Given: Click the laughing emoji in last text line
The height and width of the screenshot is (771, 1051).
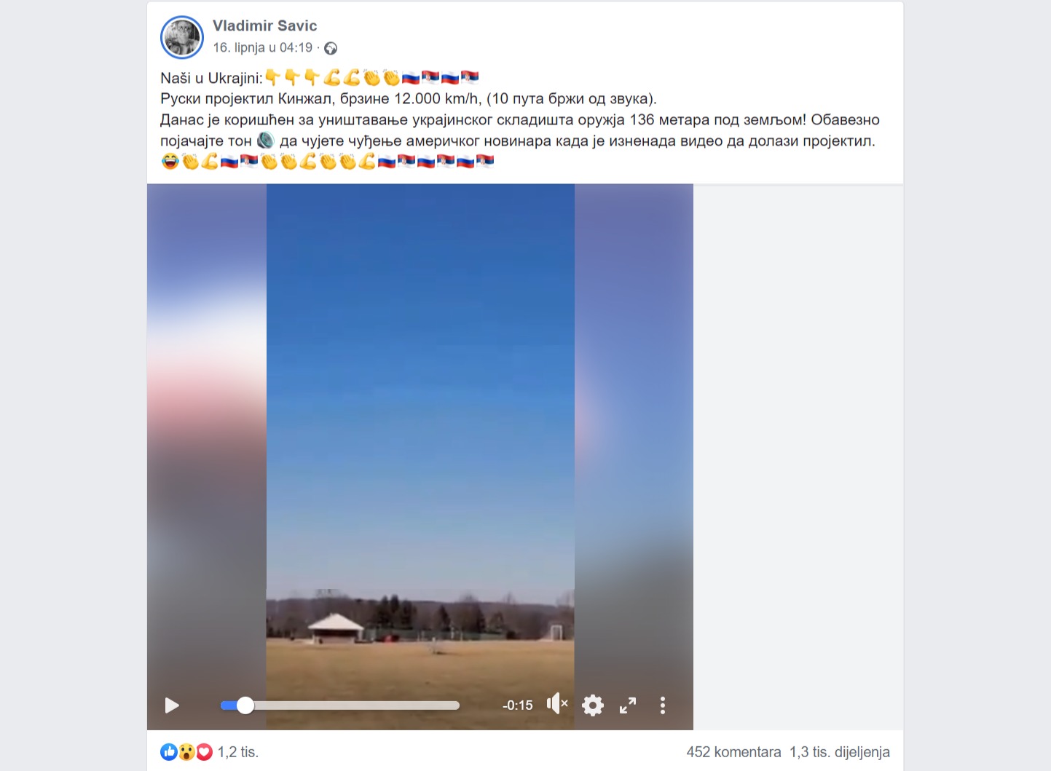Looking at the screenshot, I should pyautogui.click(x=170, y=162).
